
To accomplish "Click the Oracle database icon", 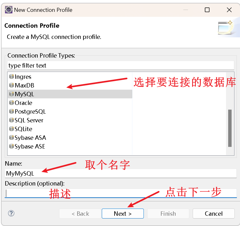I will pos(12,103).
